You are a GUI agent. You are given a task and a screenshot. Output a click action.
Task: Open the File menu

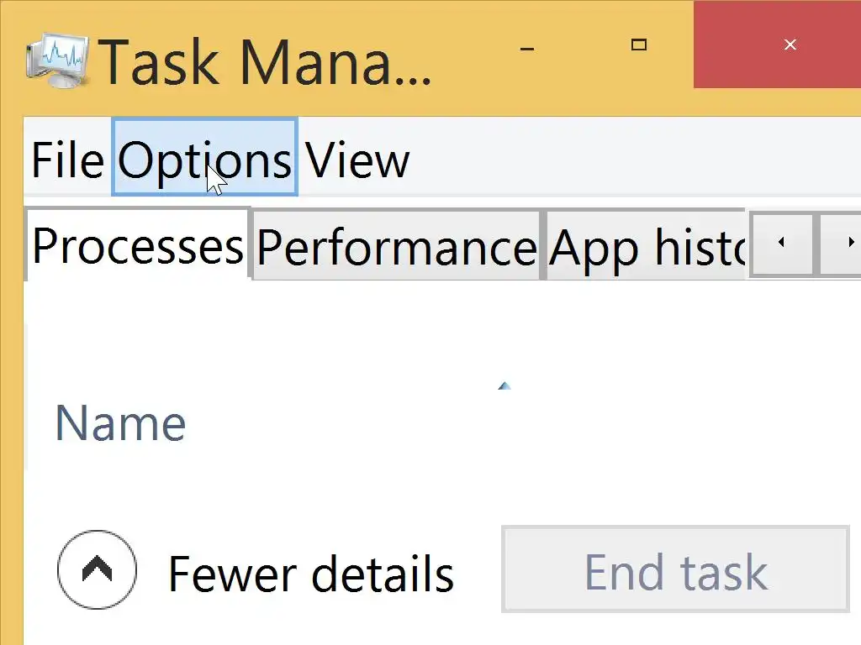[x=66, y=160]
